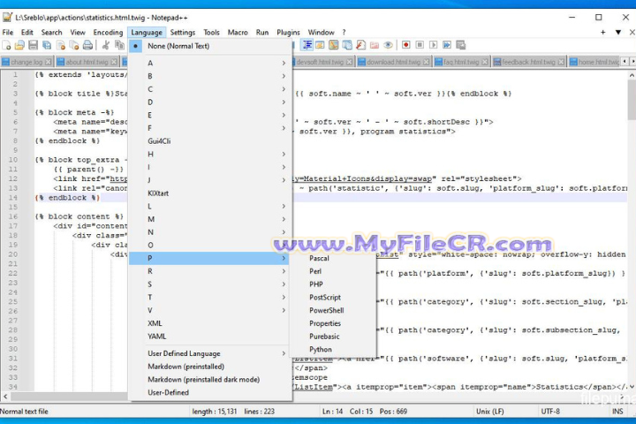Click the Copy toolbar icon

(x=119, y=45)
